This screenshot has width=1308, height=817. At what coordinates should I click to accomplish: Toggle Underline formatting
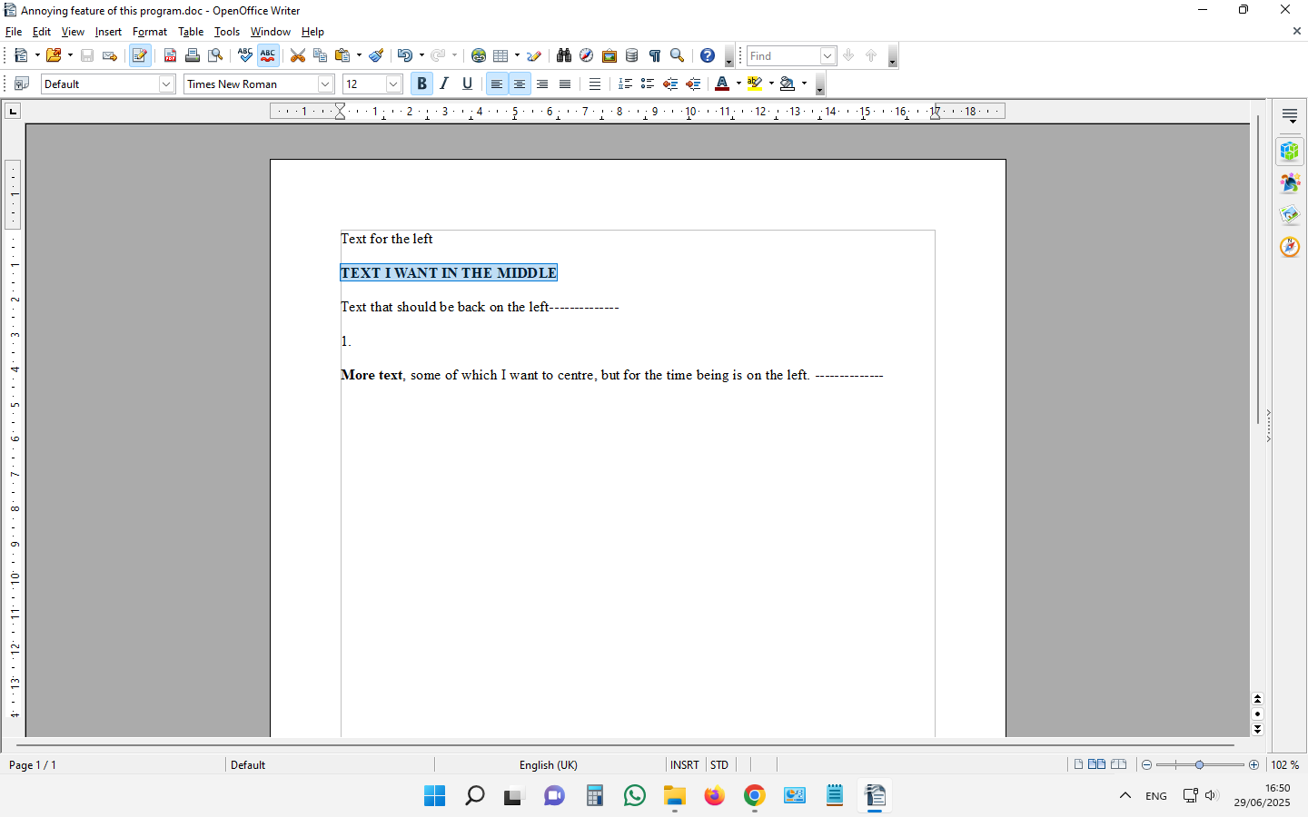click(467, 84)
